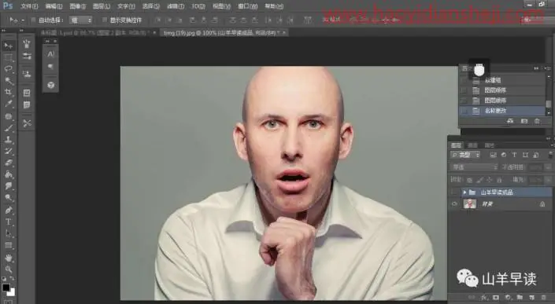Select the Eraser tool
This screenshot has width=555, height=304.
coord(8,163)
